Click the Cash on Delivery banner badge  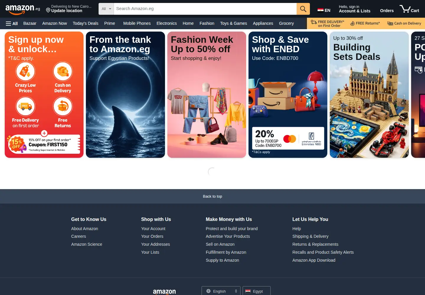pos(404,23)
